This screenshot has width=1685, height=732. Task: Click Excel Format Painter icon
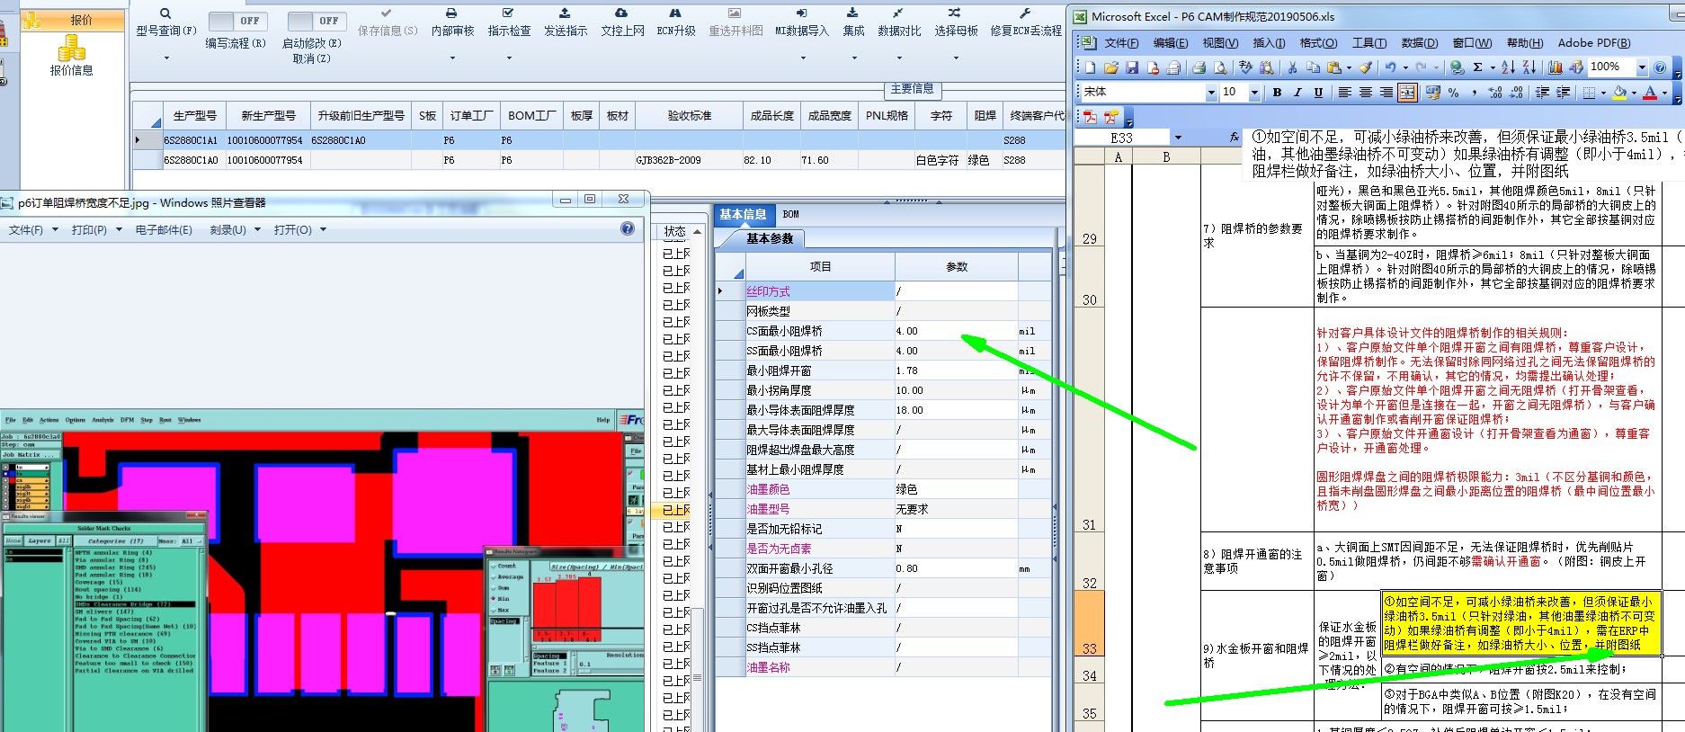point(1365,67)
